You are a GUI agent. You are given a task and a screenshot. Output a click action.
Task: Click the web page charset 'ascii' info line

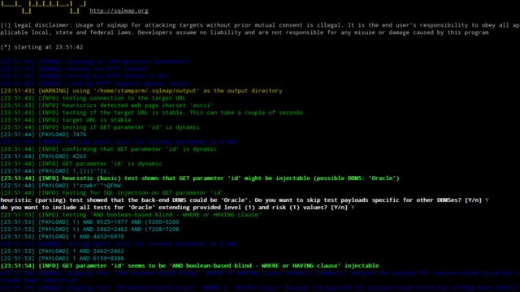click(106, 105)
